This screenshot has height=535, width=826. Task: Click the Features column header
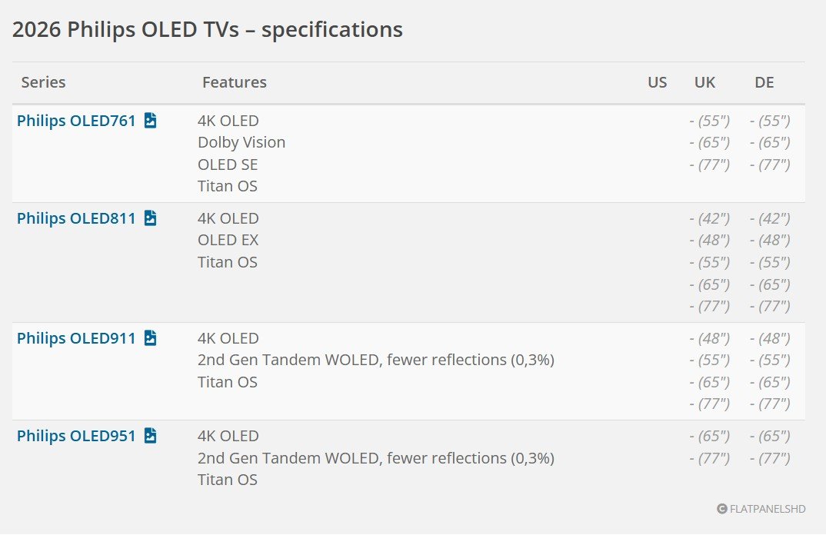pyautogui.click(x=235, y=82)
